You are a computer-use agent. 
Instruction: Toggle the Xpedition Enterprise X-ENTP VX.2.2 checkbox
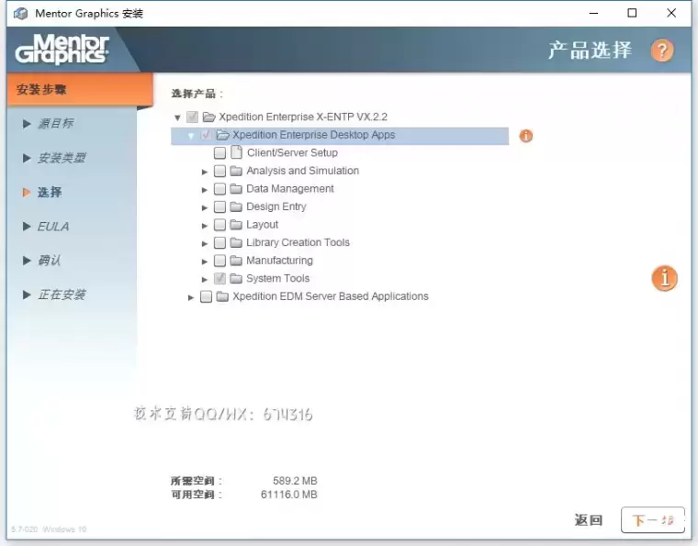tap(192, 117)
